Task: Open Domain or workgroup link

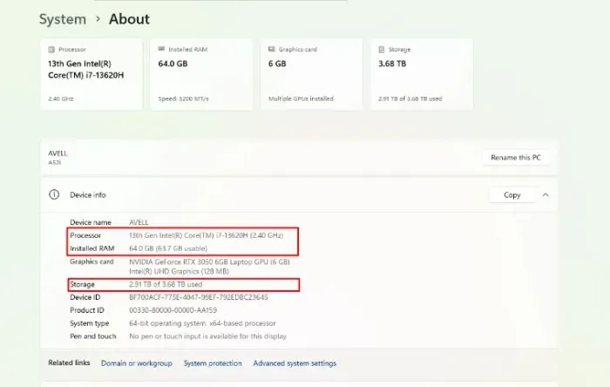Action: (137, 363)
